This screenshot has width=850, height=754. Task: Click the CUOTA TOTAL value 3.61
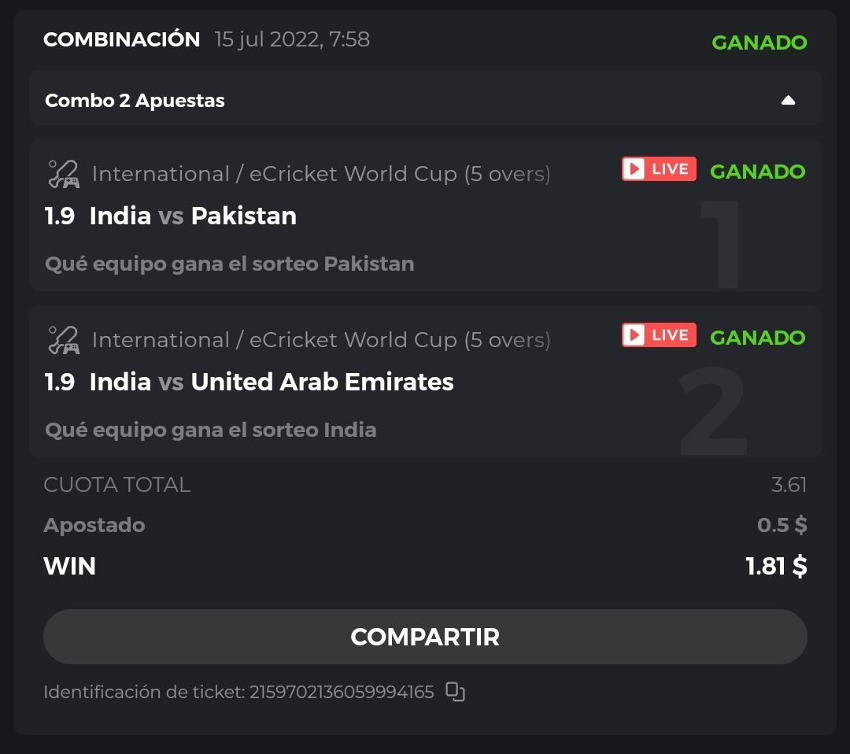pyautogui.click(x=789, y=485)
